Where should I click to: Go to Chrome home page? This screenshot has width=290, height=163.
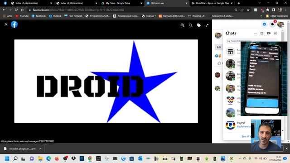coord(22,10)
